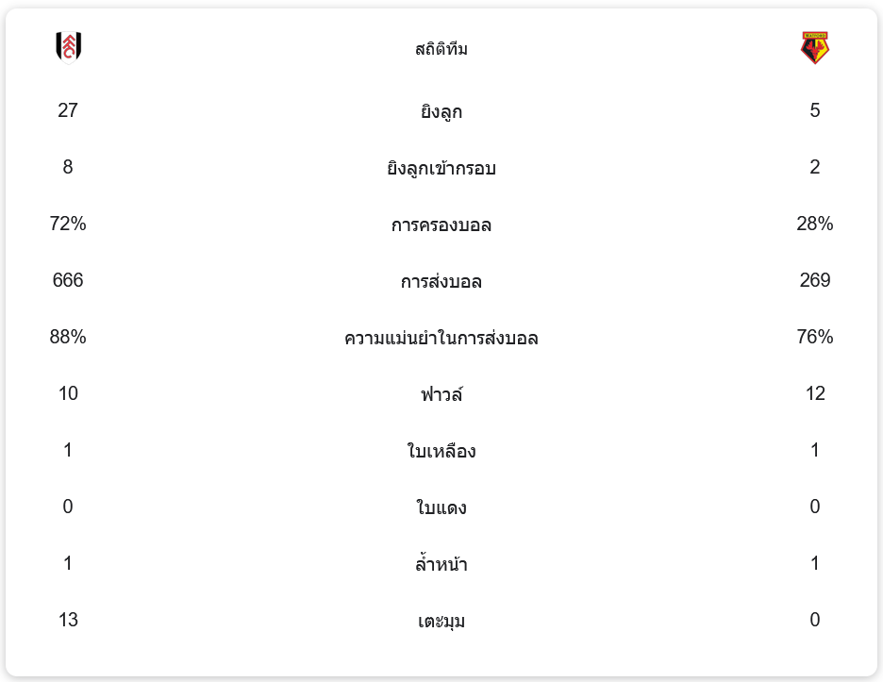Select the การส่งบอล passes label
Image resolution: width=883 pixels, height=682 pixels.
[x=441, y=282]
